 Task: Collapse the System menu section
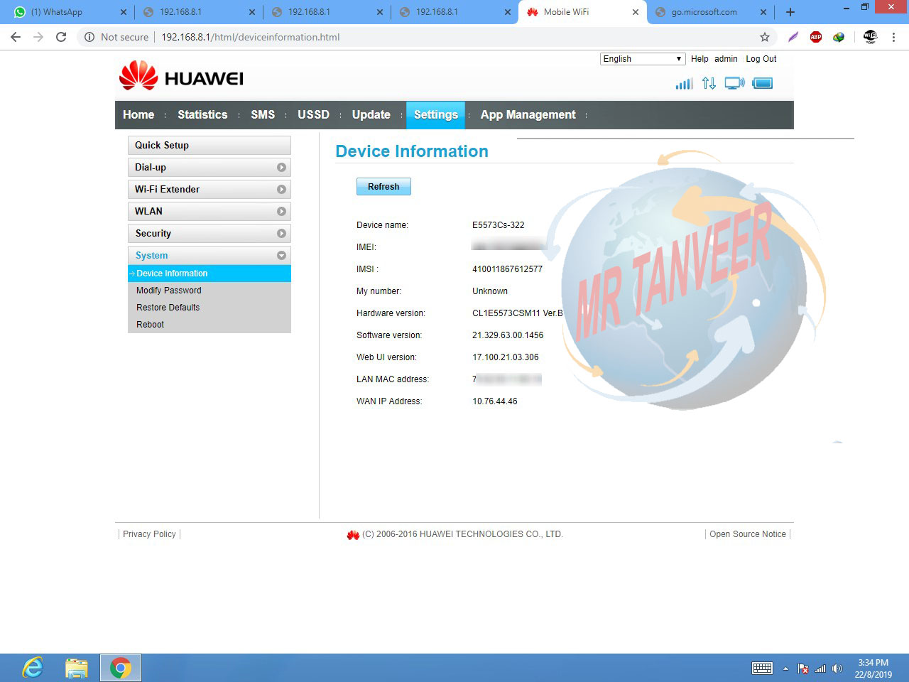click(209, 256)
